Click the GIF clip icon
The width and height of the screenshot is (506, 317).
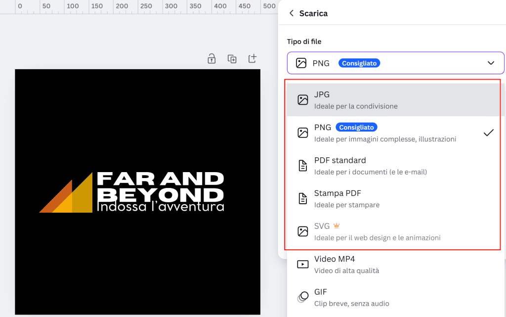click(x=302, y=297)
